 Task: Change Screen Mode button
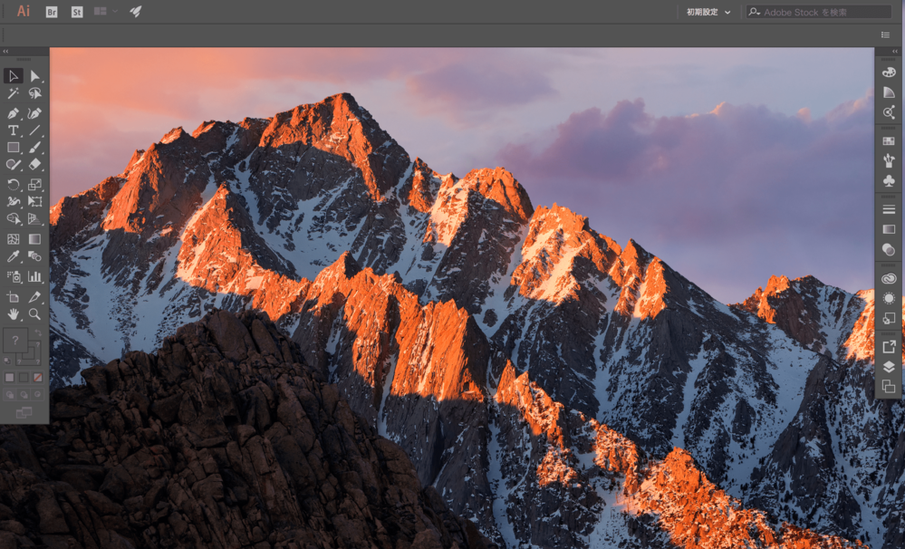pyautogui.click(x=24, y=412)
